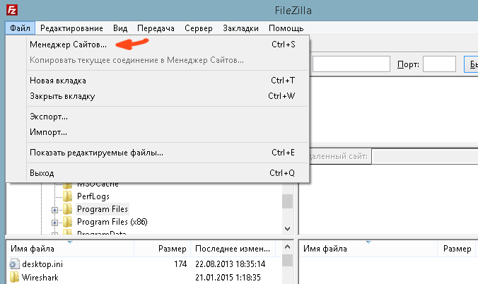Expand the Program Files tree node
The image size is (478, 284).
[54, 210]
